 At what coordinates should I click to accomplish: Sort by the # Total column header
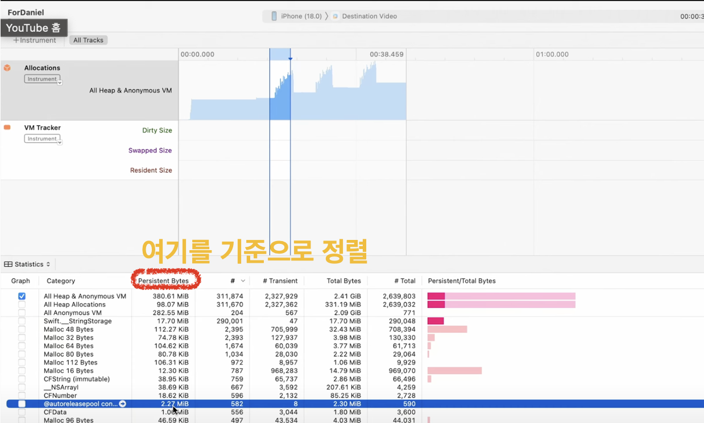(405, 281)
